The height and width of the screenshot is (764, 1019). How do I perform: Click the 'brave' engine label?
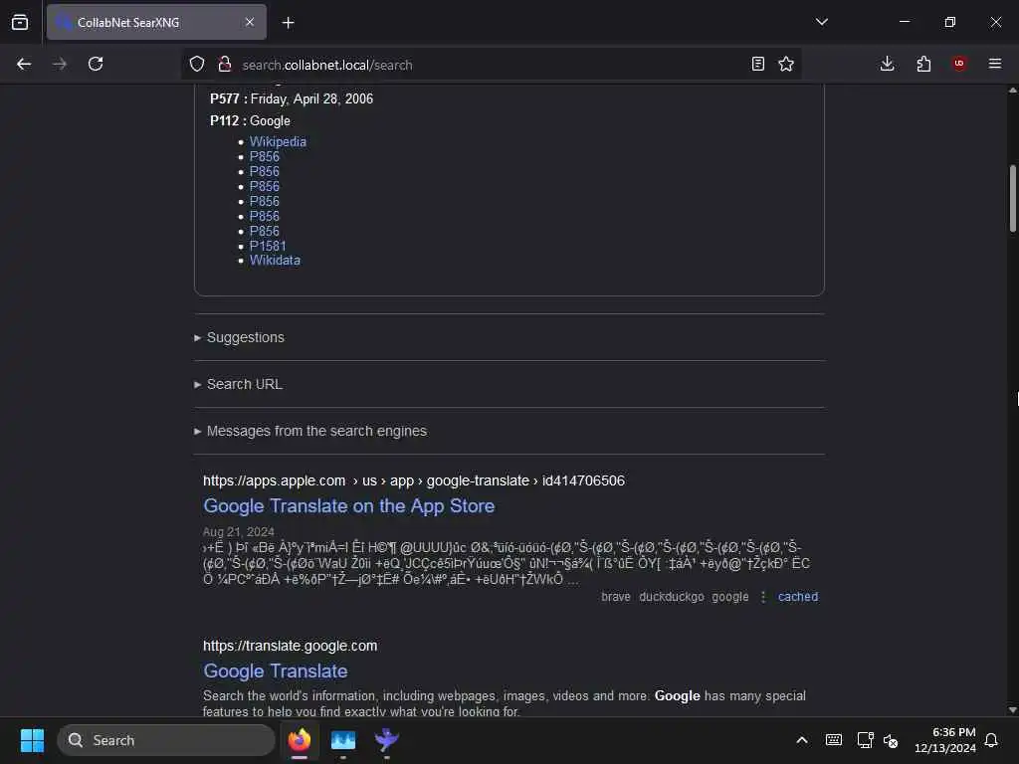click(615, 597)
